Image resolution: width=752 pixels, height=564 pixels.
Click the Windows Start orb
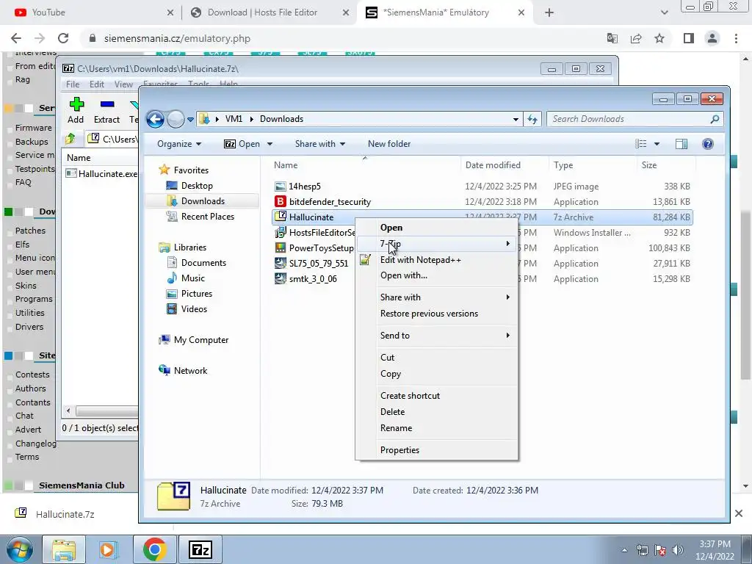[x=19, y=549]
